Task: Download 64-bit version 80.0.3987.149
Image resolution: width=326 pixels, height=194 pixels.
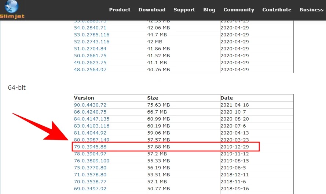Action: coord(92,140)
